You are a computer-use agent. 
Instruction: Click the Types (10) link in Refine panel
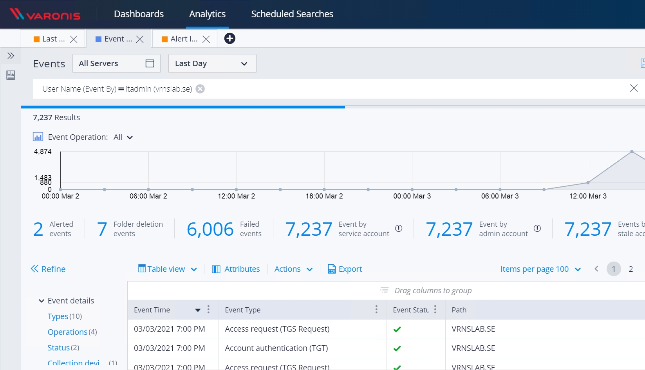pos(58,316)
